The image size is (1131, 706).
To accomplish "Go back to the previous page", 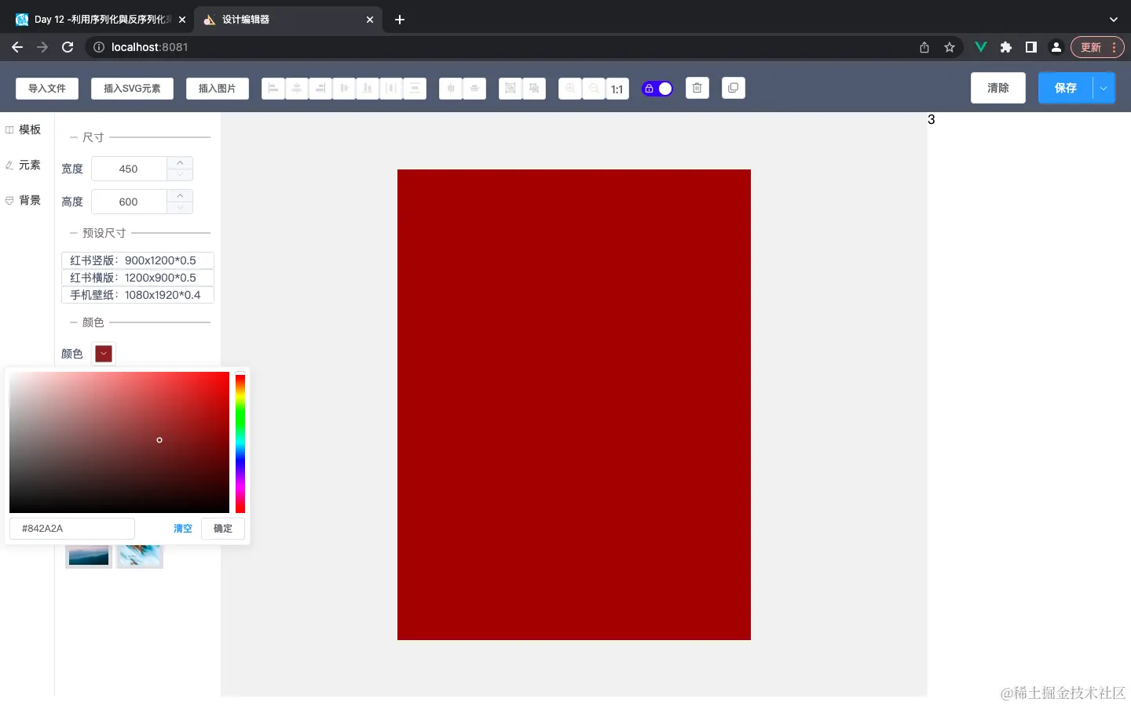I will (17, 47).
